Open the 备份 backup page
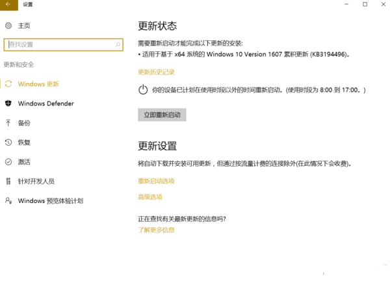The image size is (390, 287). click(x=24, y=123)
